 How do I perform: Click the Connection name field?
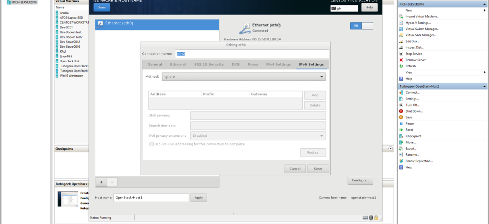tap(252, 54)
